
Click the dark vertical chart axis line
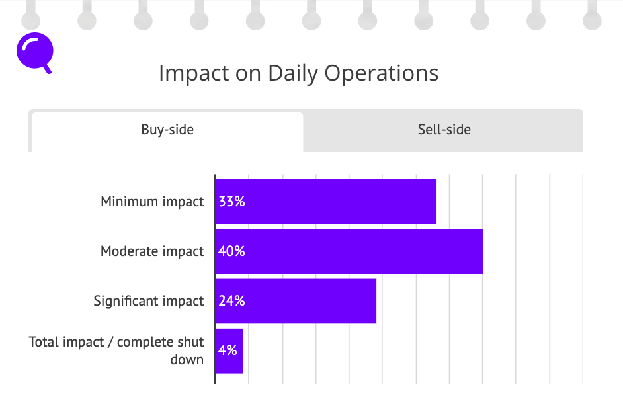pos(215,279)
